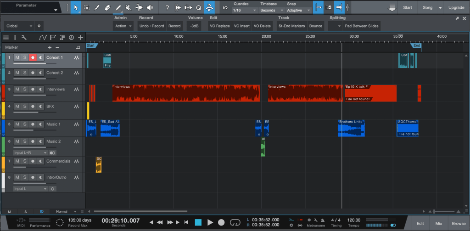Click the End marker in the timeline
The height and width of the screenshot is (231, 470).
pos(416,45)
